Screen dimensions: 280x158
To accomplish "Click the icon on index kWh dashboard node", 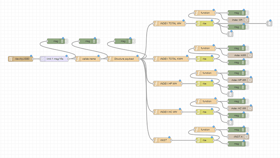I will 250,55.
